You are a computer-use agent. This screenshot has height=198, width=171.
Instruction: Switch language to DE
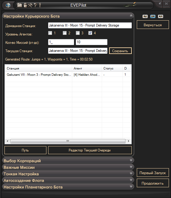[161, 16]
